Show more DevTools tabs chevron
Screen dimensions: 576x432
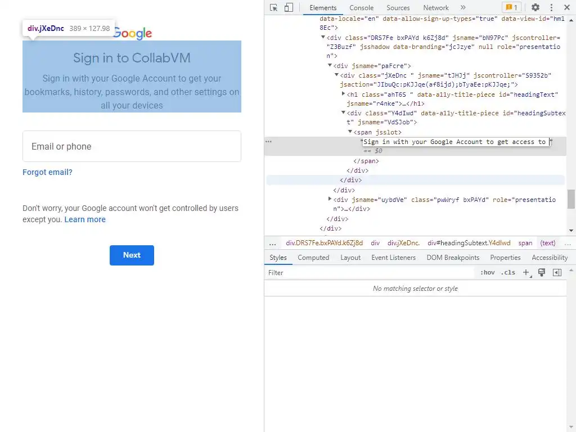tap(463, 7)
